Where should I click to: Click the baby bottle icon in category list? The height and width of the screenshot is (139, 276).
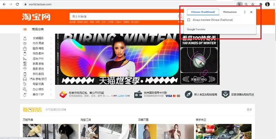point(25,84)
